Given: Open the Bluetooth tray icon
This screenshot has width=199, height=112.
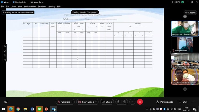Looking at the screenshot, I should [164, 109].
